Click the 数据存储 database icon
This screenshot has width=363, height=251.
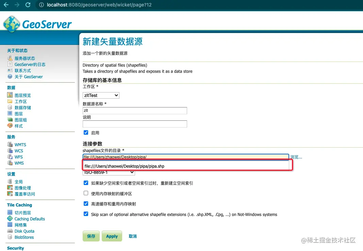10,107
